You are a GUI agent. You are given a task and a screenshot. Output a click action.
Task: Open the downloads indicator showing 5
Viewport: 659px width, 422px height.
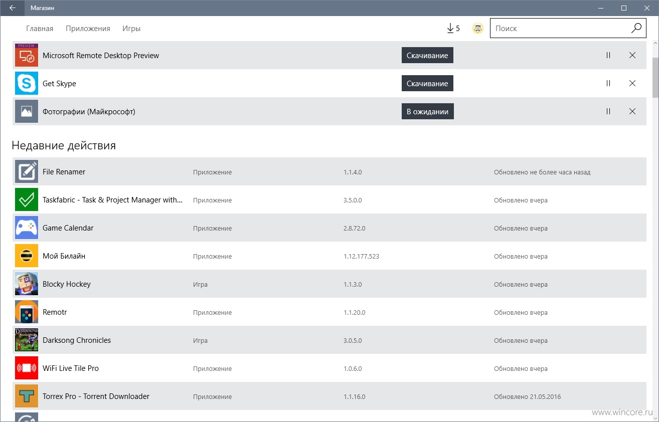pyautogui.click(x=453, y=29)
